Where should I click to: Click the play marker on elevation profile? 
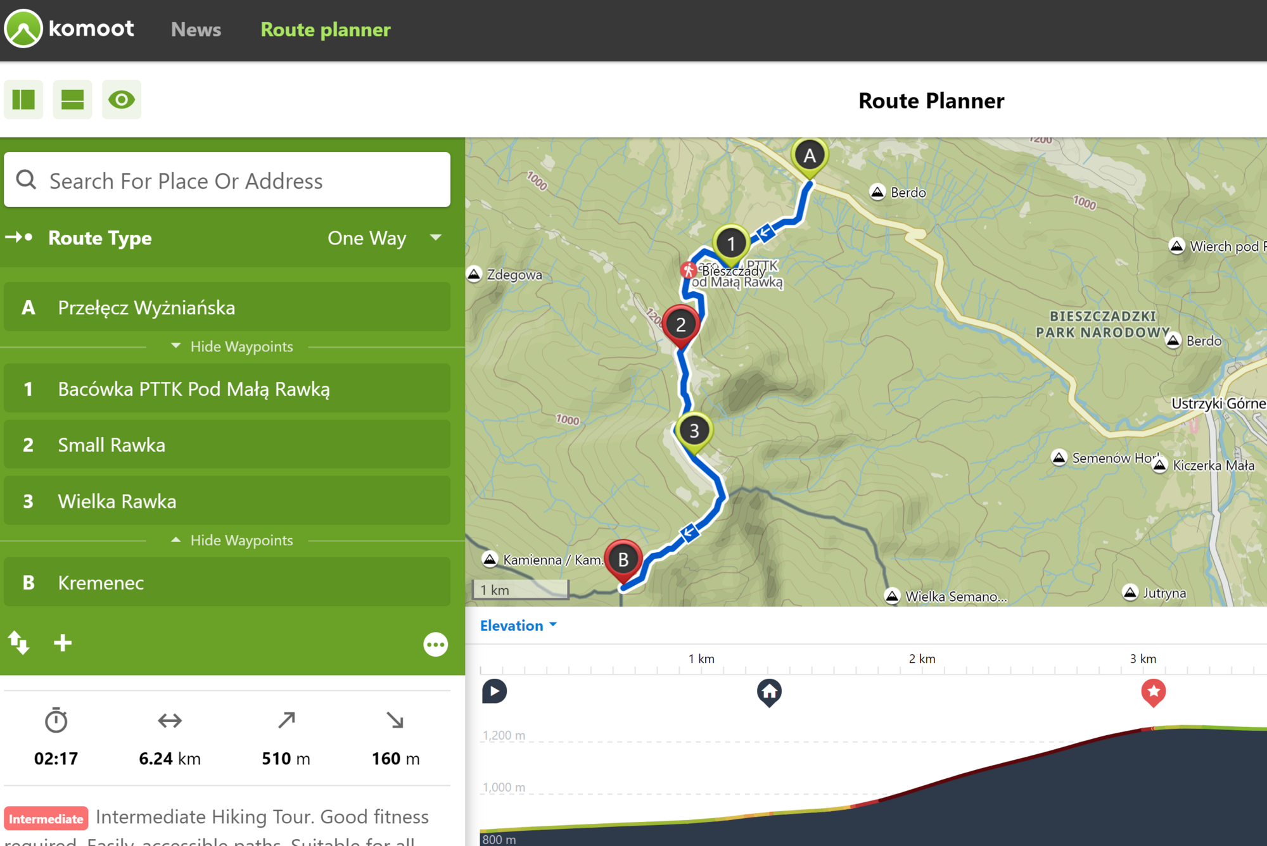(494, 691)
